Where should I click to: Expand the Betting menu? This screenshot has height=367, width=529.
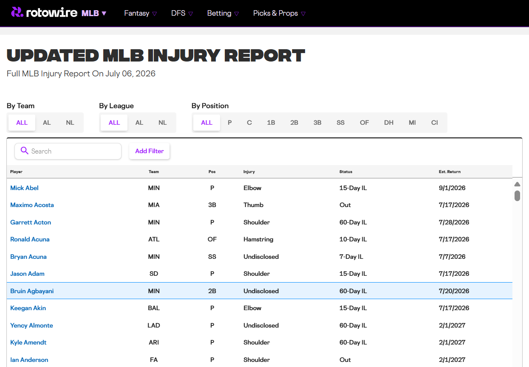[x=223, y=13]
